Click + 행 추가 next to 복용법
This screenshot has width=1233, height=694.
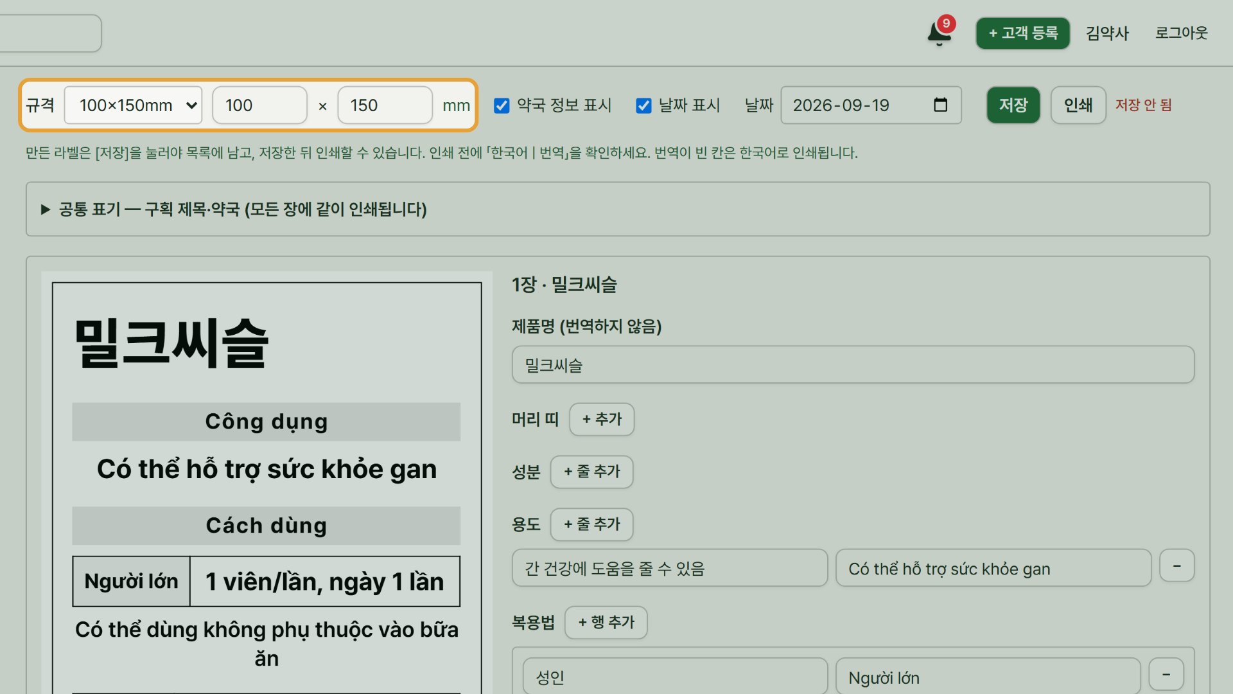coord(606,622)
